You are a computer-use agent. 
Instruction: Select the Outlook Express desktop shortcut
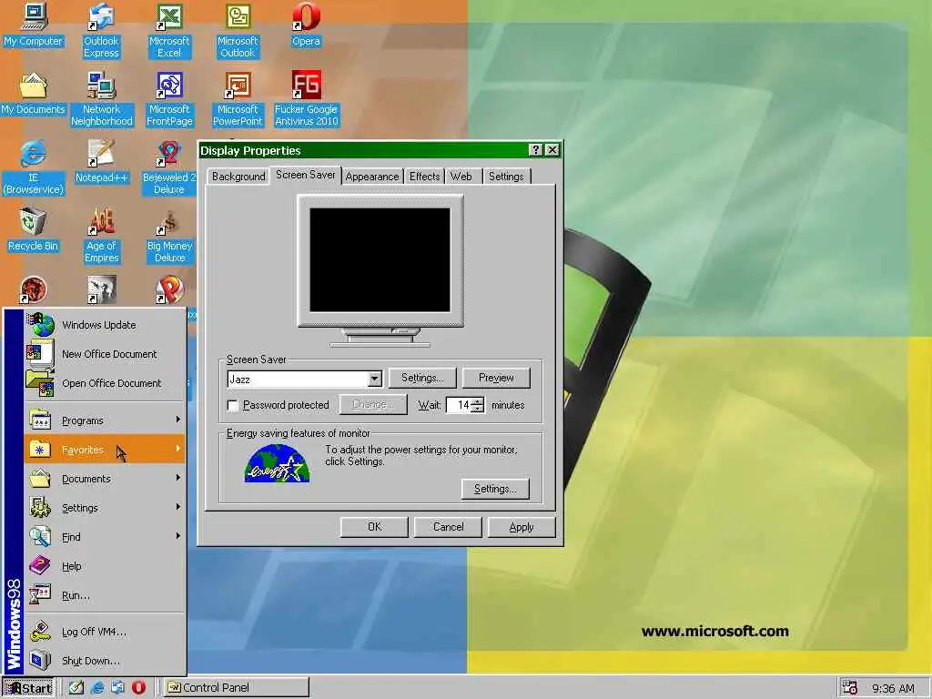coord(101,30)
